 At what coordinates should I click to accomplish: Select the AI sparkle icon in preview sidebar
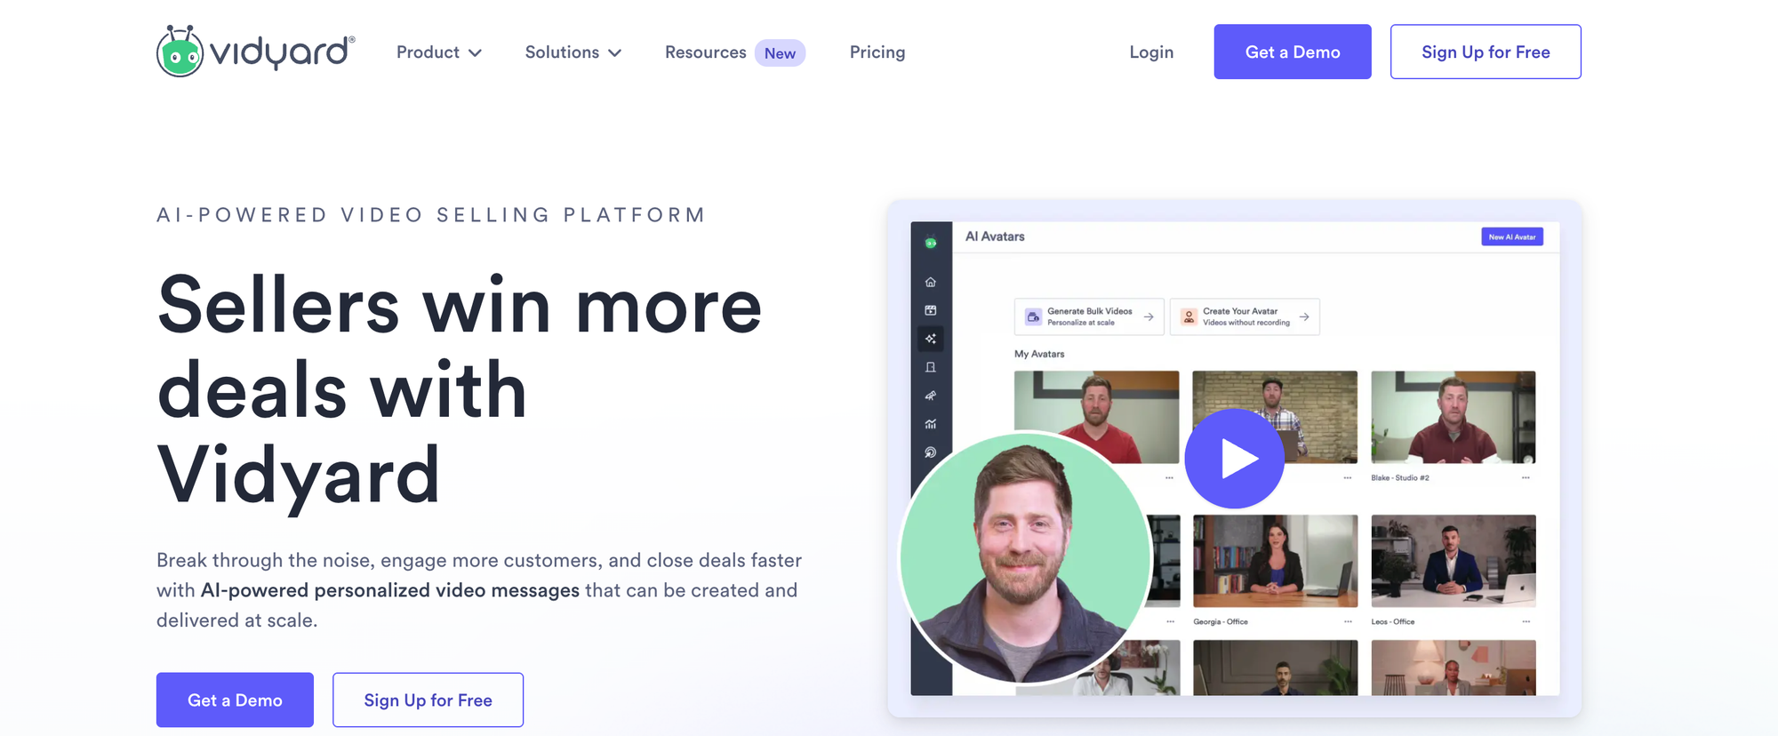(x=931, y=339)
